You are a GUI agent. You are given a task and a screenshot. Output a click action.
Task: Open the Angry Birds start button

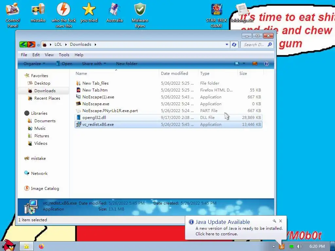9,245
